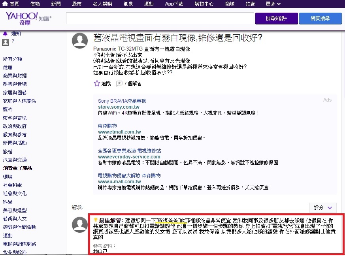Visit www.u-mall.com.tw ad URL
The height and width of the screenshot is (256, 345).
coord(119,181)
